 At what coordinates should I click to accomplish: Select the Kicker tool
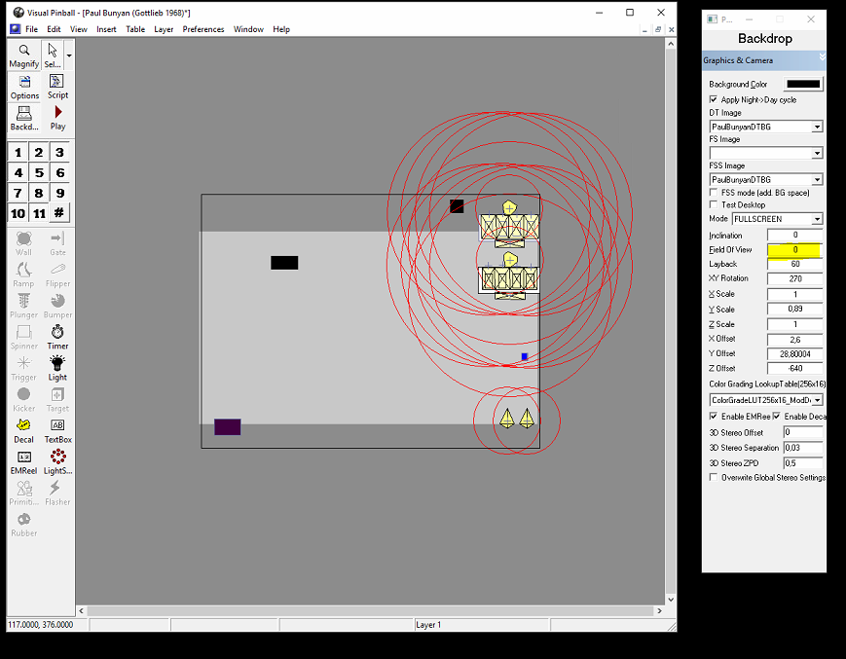(23, 400)
